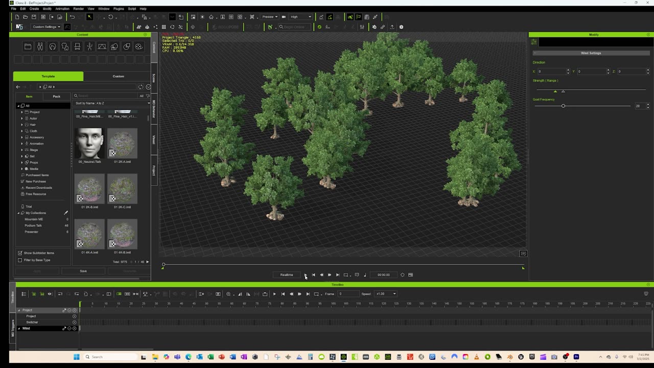Open Recent Downloads in the tree
This screenshot has height=368, width=654.
click(x=38, y=188)
